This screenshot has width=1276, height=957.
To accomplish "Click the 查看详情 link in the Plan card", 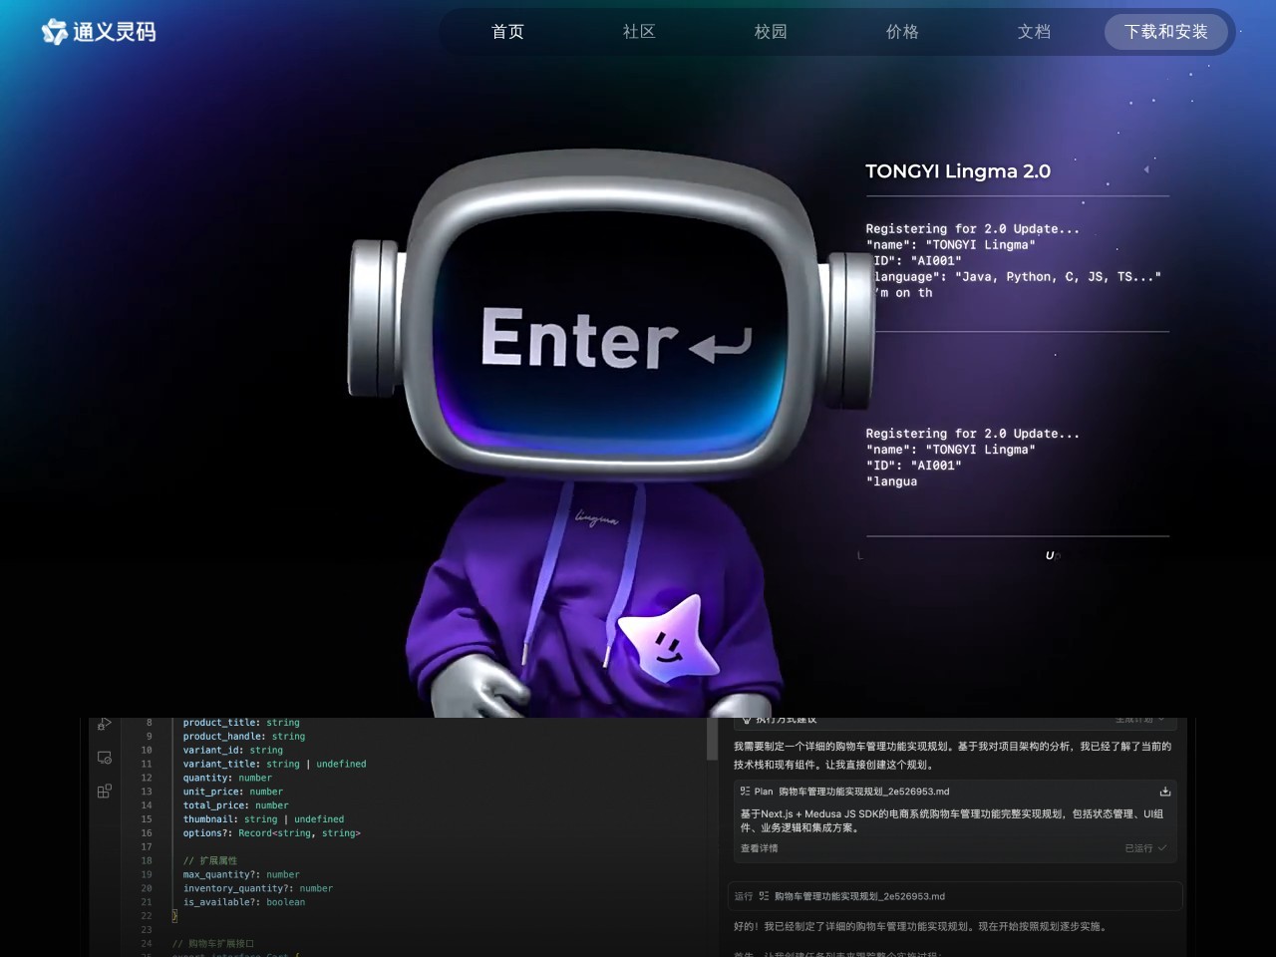I will click(760, 848).
